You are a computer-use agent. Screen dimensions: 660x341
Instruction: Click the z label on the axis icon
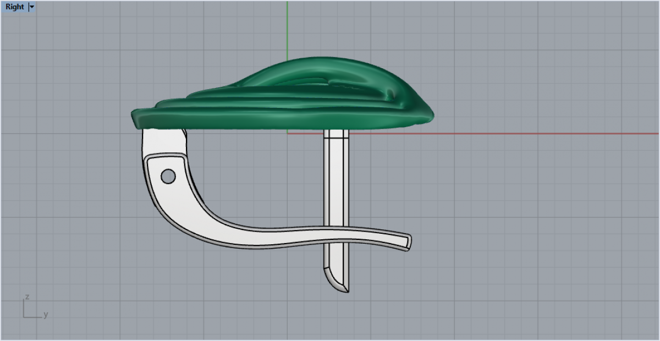coord(26,297)
